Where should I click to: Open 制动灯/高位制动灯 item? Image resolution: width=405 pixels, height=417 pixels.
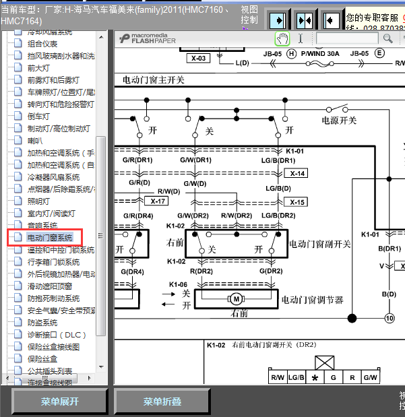[x=59, y=129]
